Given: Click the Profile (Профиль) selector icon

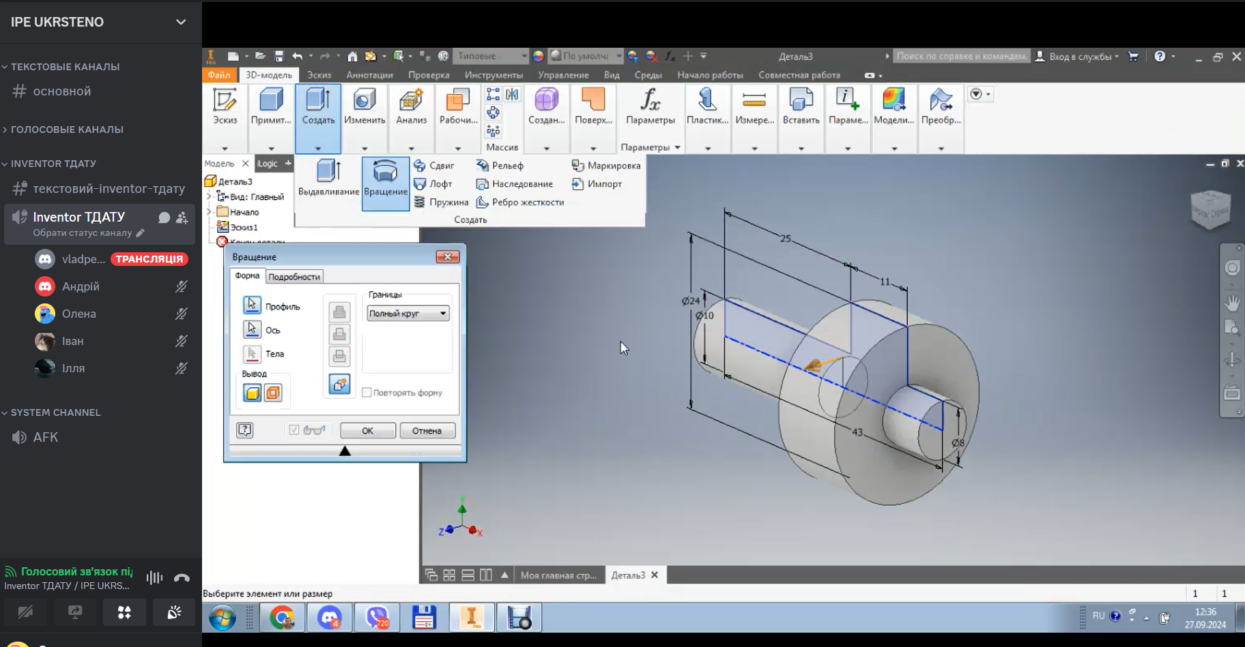Looking at the screenshot, I should point(252,305).
